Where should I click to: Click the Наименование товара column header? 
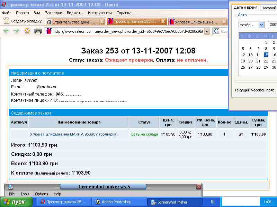click(79, 122)
